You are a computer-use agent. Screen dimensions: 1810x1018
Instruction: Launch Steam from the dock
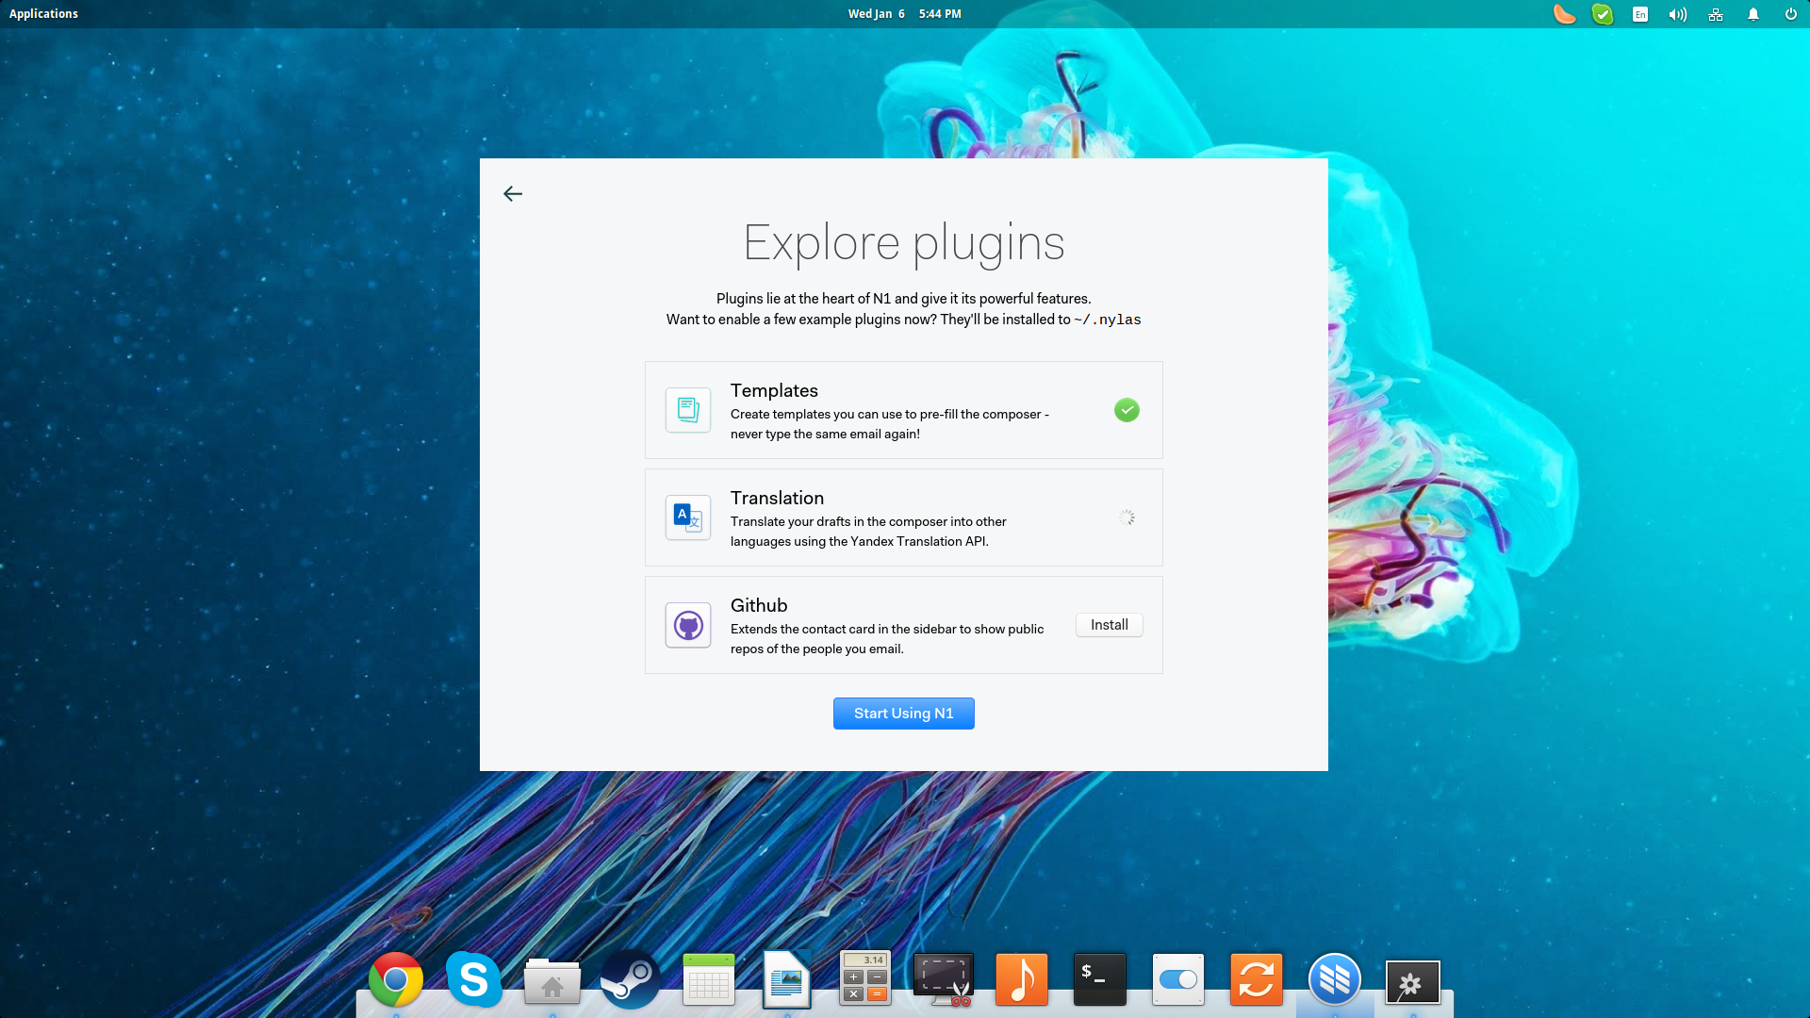(x=631, y=980)
